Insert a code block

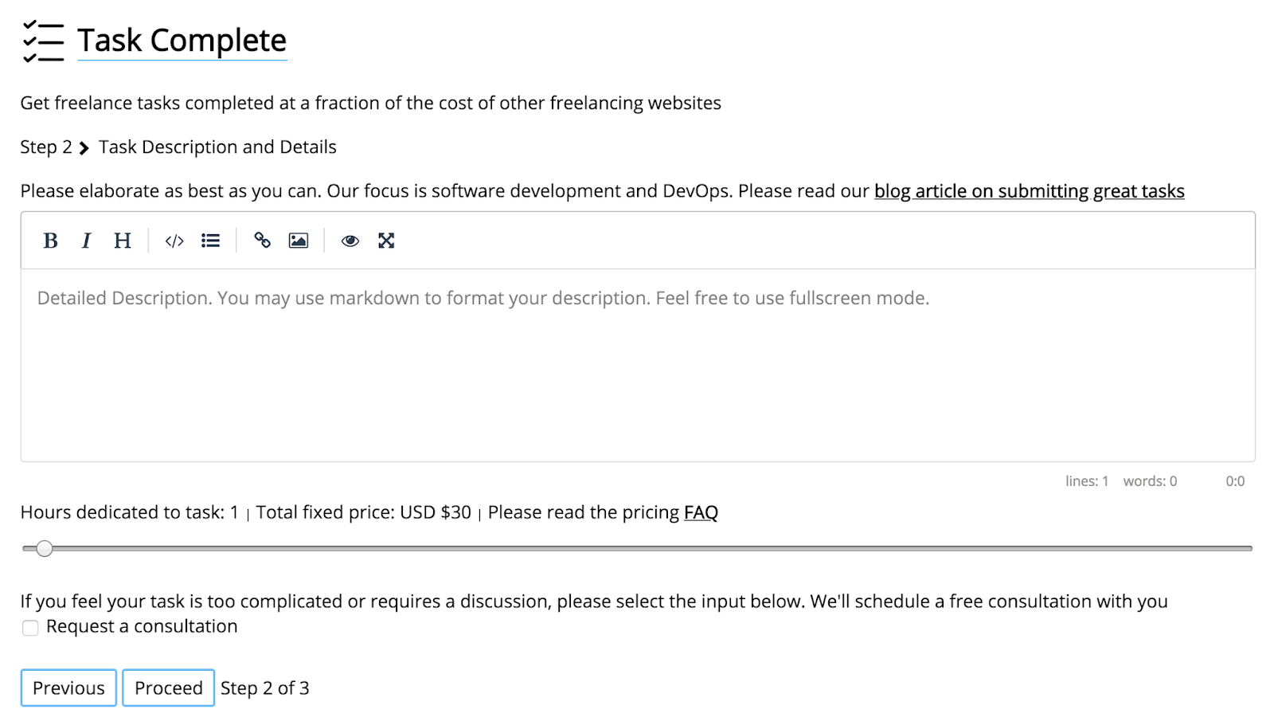(174, 241)
